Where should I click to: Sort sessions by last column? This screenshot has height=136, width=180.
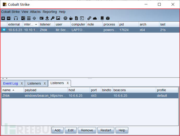(169, 24)
